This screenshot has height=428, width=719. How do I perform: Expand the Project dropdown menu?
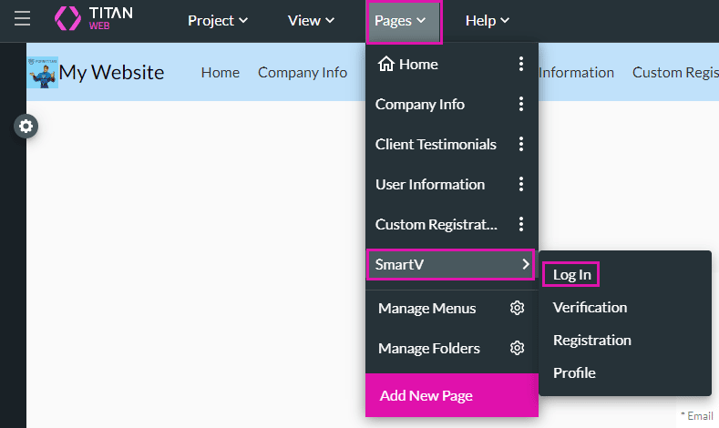pos(218,20)
